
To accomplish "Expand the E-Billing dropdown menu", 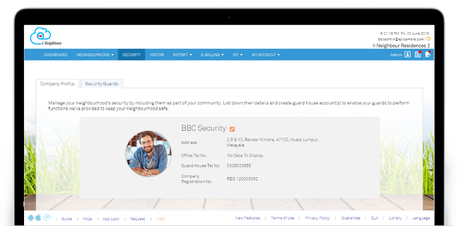I will (212, 54).
